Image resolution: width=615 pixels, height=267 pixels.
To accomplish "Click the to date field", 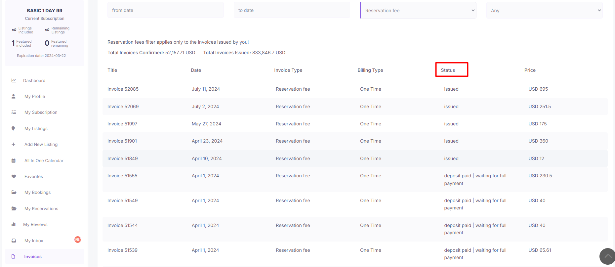I will pos(292,10).
